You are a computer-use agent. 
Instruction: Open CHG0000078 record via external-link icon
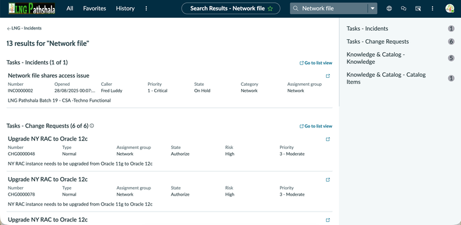coord(328,180)
